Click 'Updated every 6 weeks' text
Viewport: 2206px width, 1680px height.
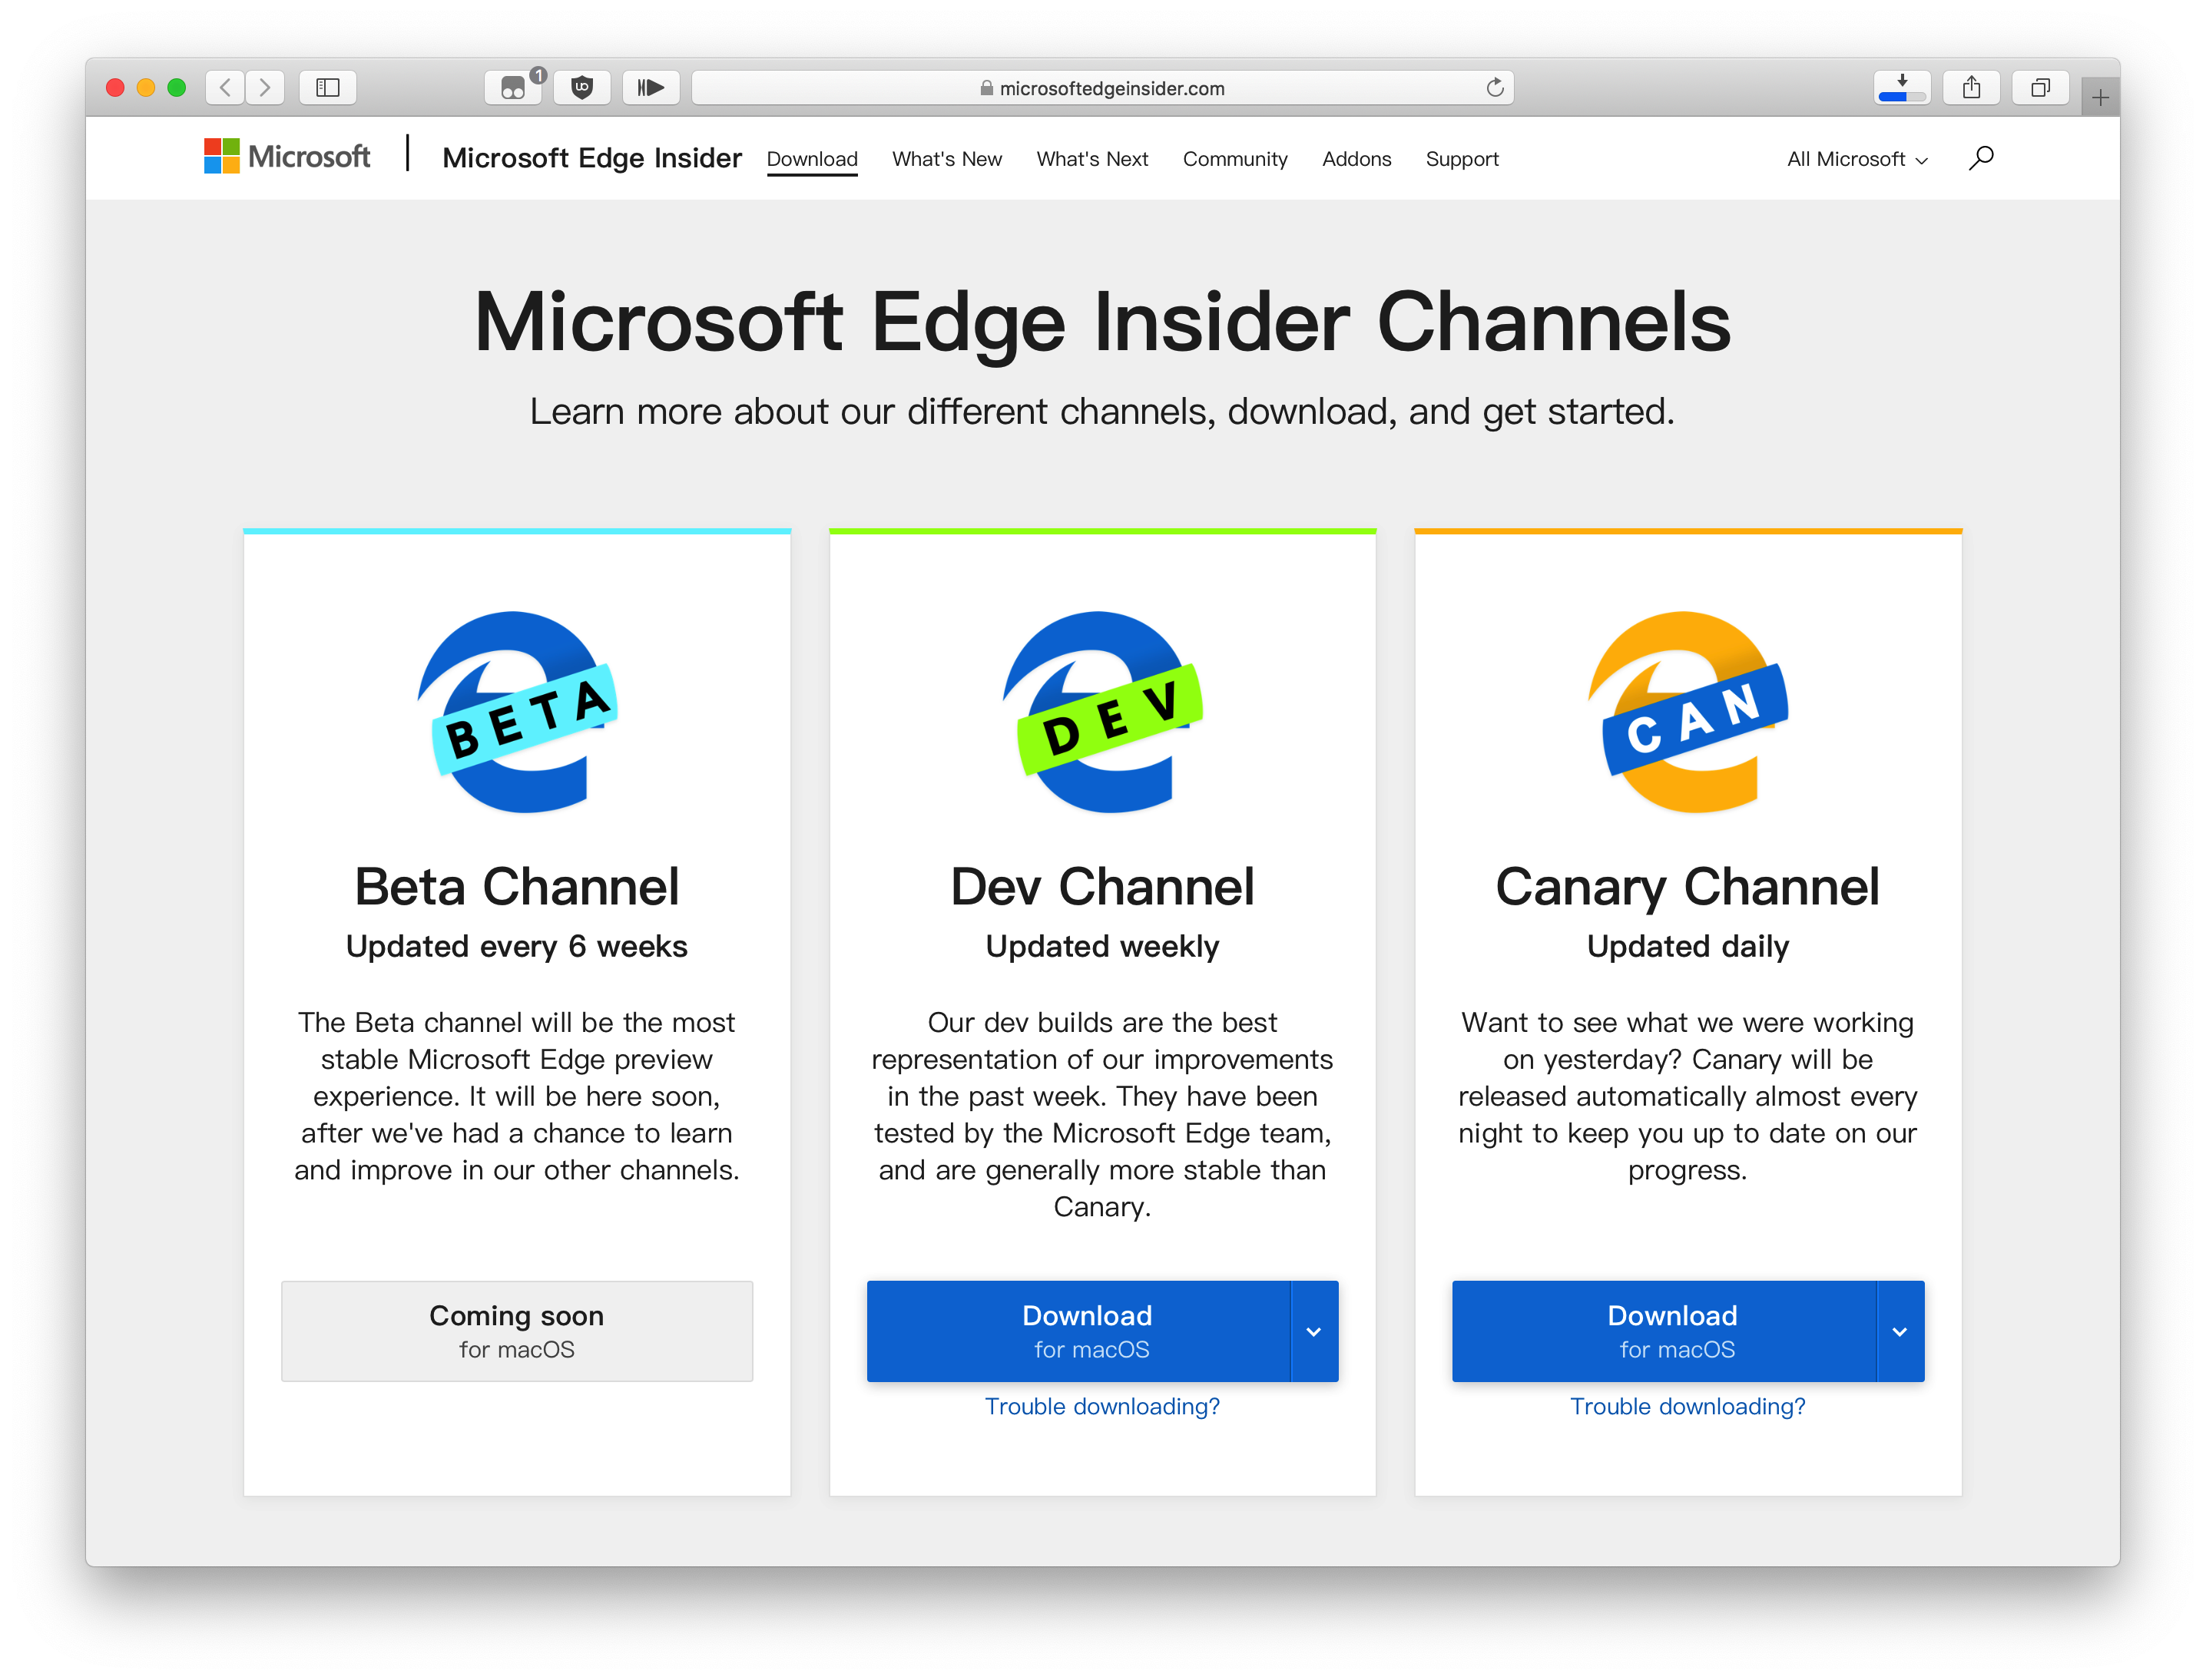517,946
